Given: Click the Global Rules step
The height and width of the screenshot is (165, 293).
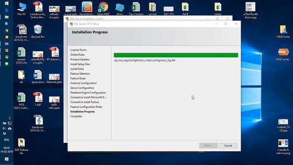Looking at the screenshot, I should coord(77,55).
